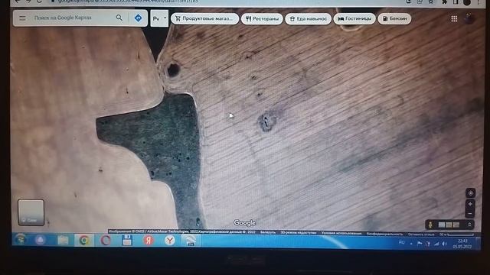Open directions with the blue diamond icon

(138, 18)
